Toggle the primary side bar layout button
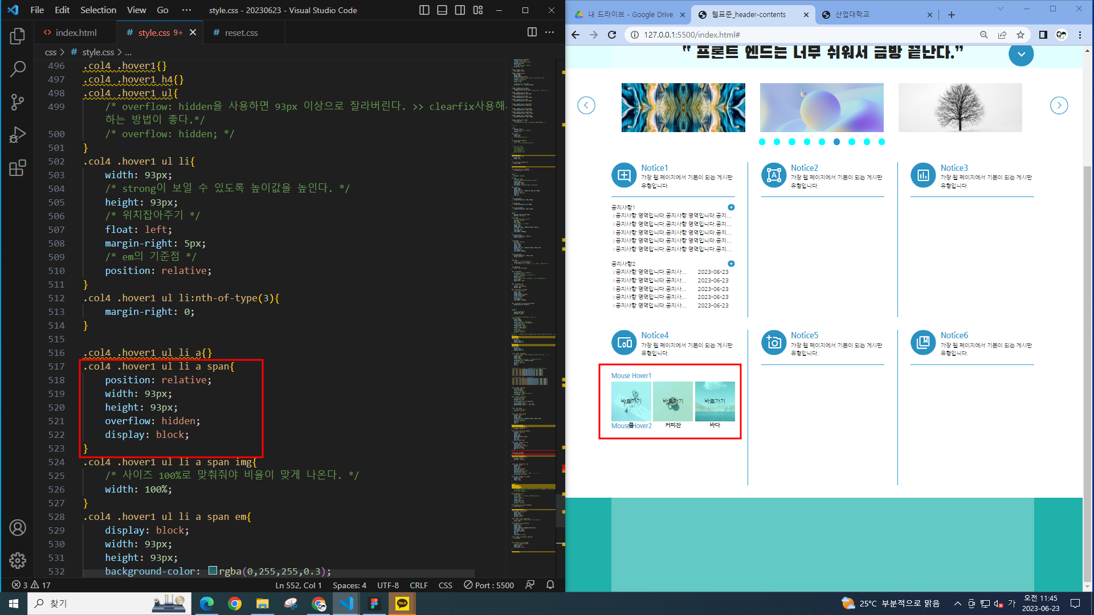 424,10
